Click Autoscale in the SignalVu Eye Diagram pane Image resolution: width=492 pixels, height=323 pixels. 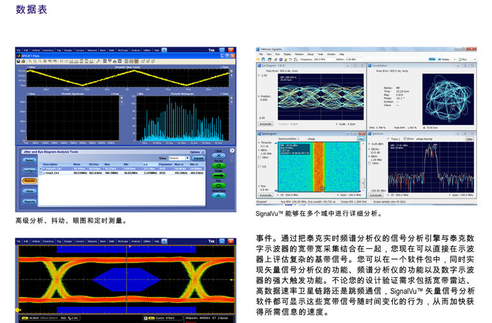point(265,124)
